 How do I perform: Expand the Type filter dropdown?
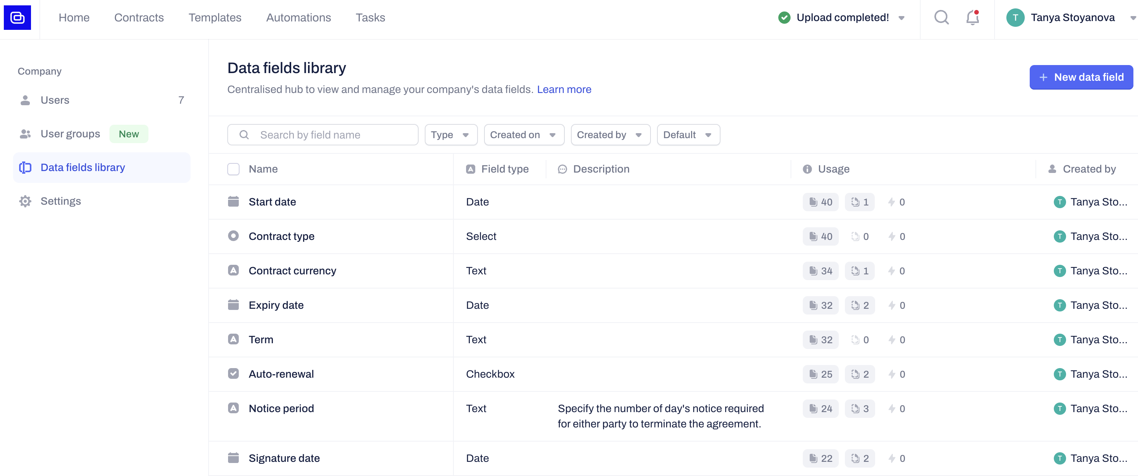(451, 135)
